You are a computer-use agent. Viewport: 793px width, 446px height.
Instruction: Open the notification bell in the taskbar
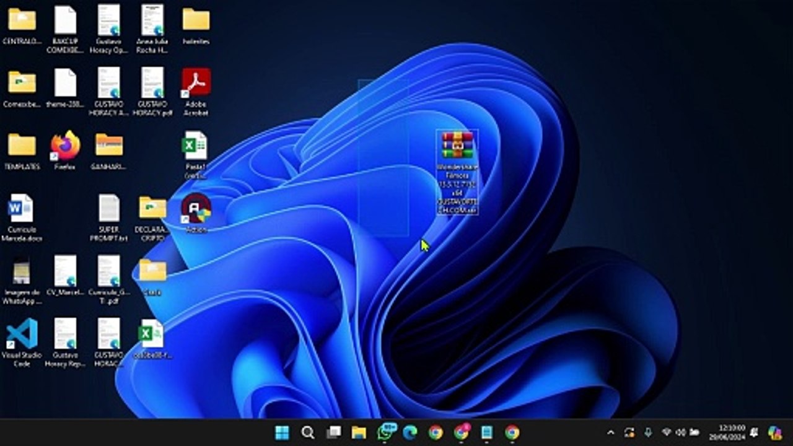[x=755, y=432]
